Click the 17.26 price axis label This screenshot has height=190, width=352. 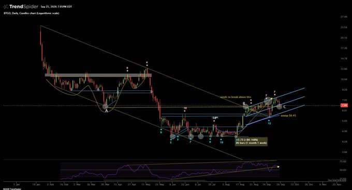point(344,48)
